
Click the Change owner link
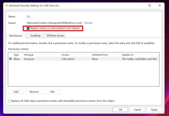pos(88,23)
